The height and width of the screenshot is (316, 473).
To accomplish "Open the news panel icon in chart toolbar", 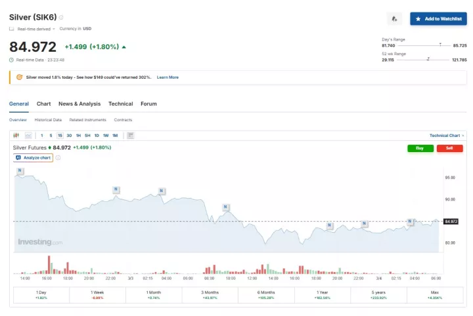I will click(131, 136).
